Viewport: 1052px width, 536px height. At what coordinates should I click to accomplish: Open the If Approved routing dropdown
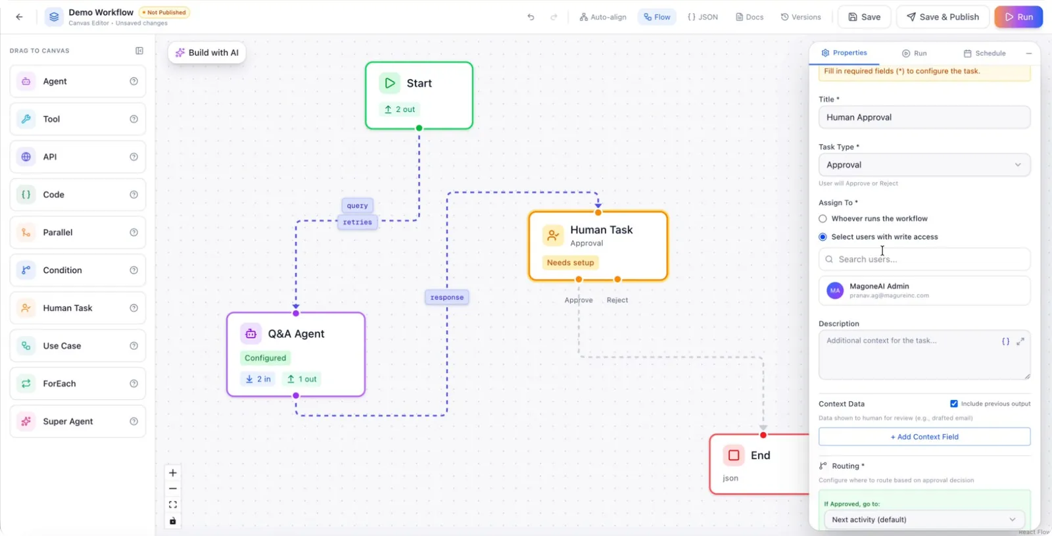coord(924,520)
